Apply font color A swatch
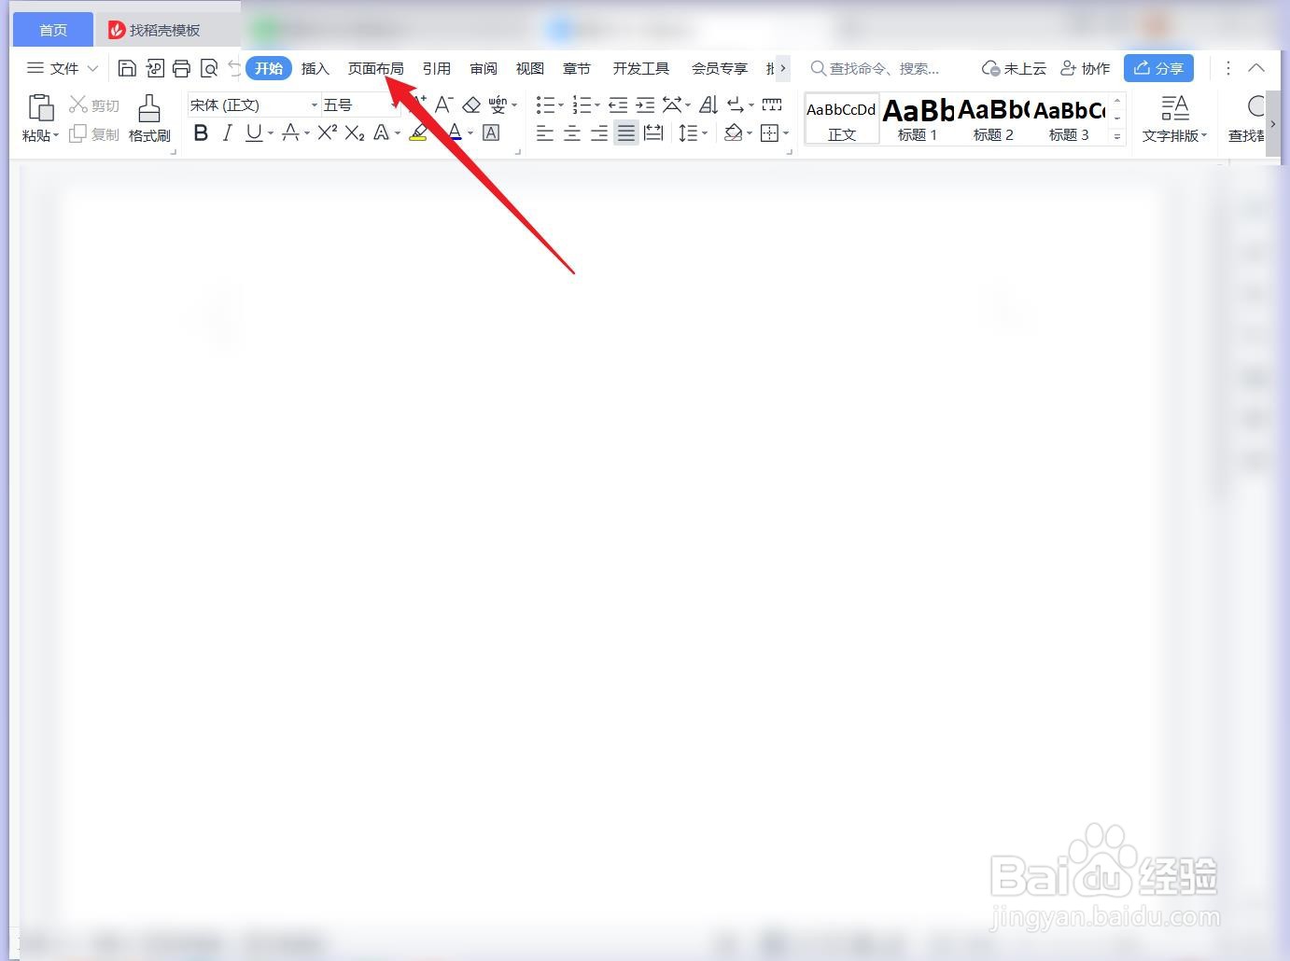This screenshot has height=961, width=1290. pos(455,133)
